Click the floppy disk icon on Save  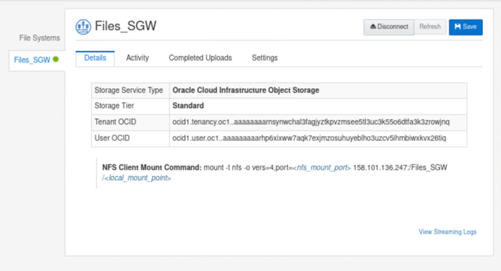click(x=458, y=27)
